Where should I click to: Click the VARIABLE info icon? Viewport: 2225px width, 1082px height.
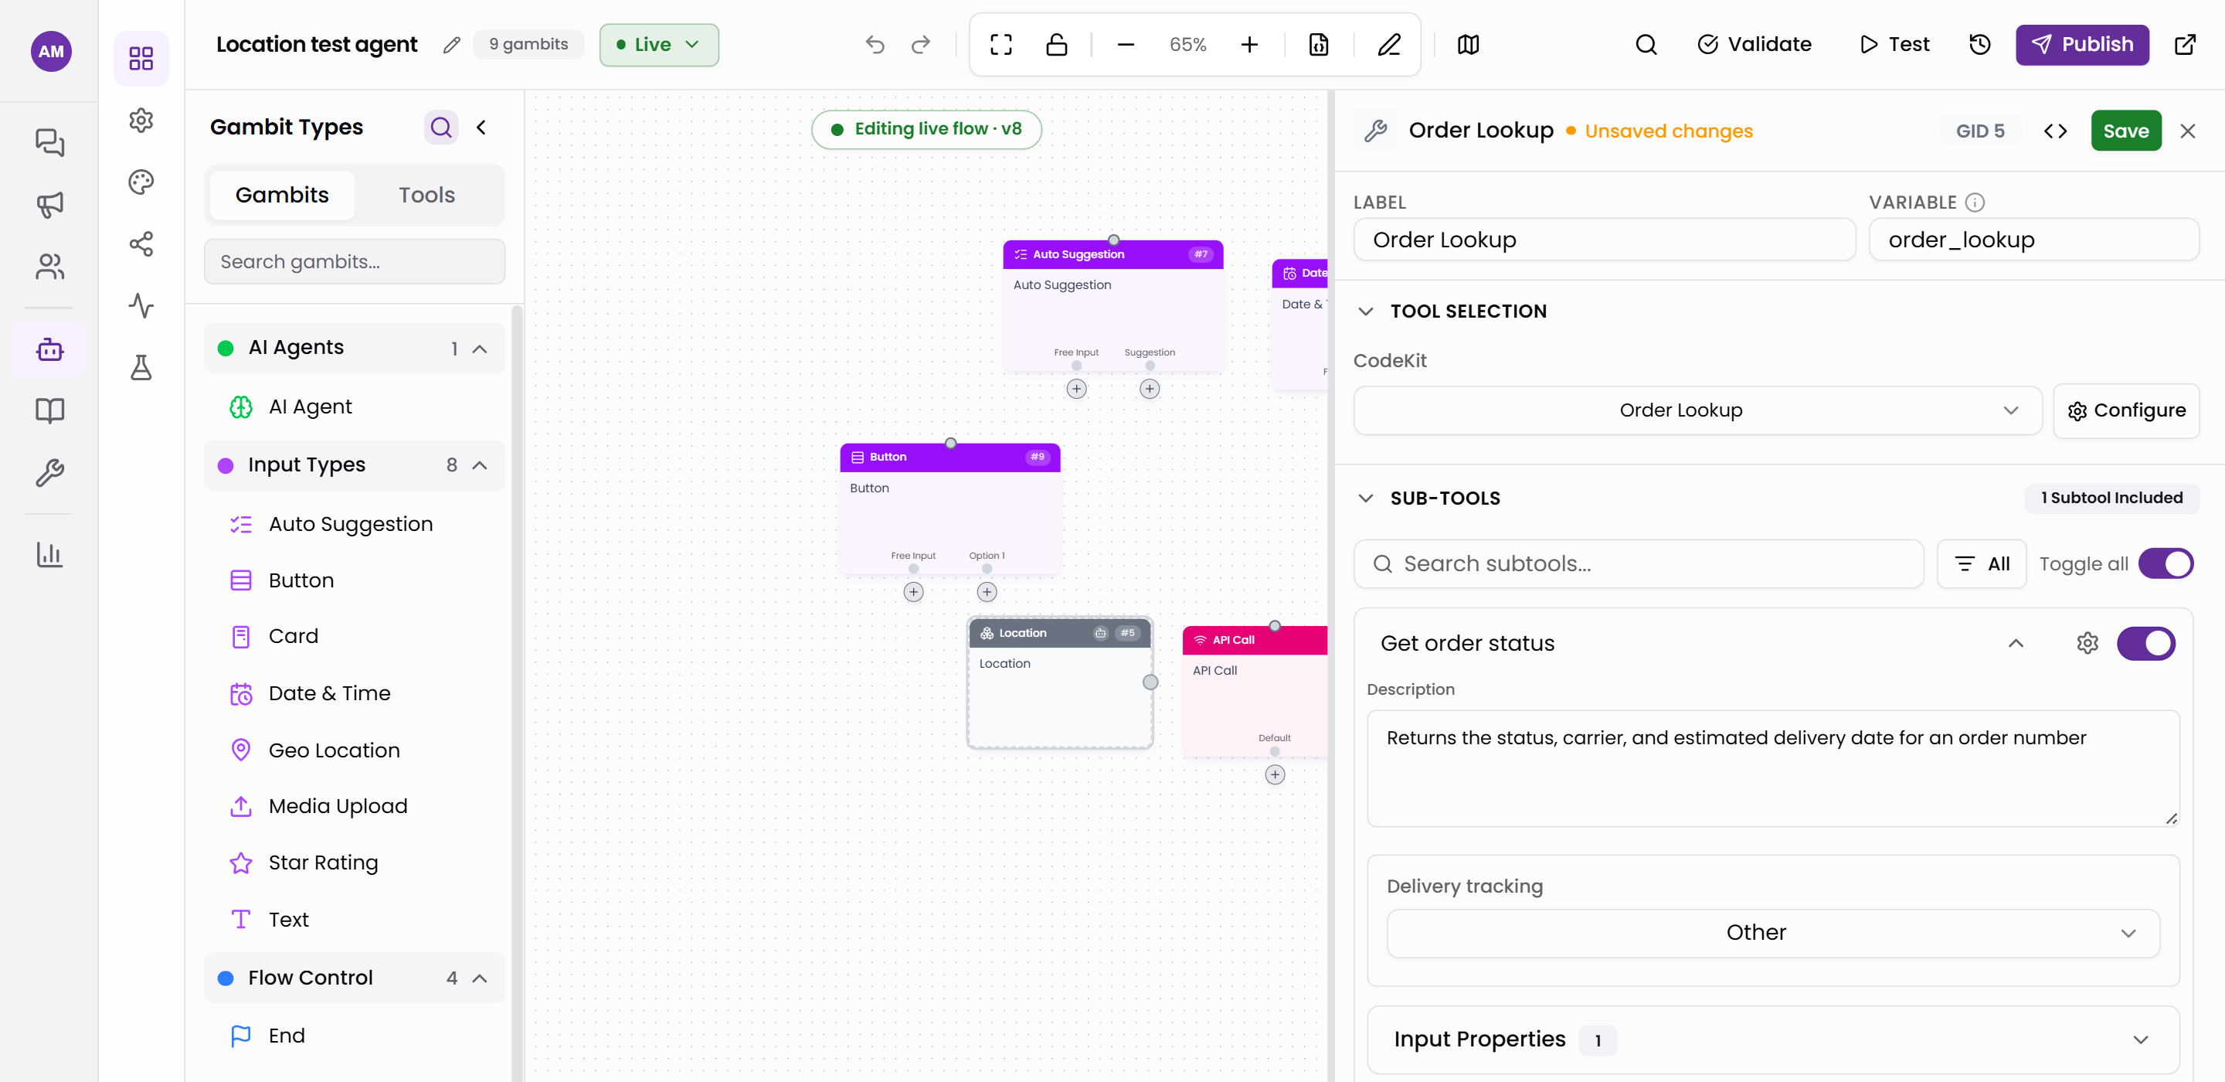tap(1975, 202)
